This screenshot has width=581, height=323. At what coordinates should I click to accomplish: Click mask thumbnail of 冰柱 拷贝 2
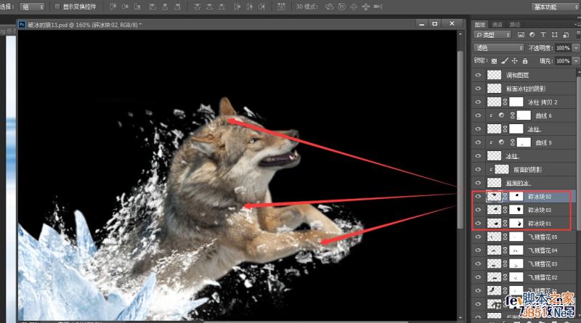pyautogui.click(x=516, y=102)
